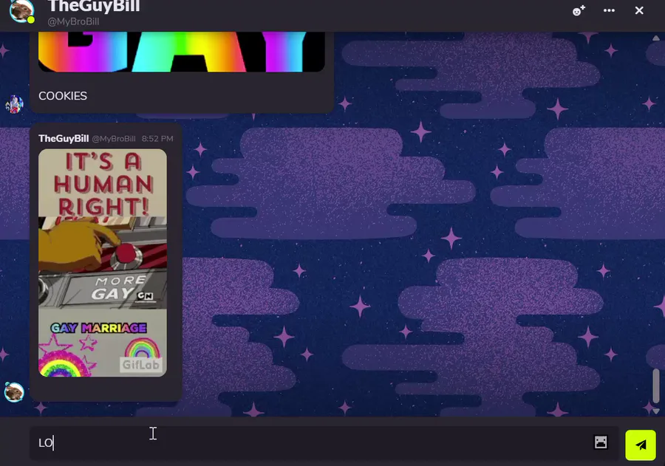Click the scrollbar down arrow
Image resolution: width=665 pixels, height=466 pixels.
coord(655,411)
